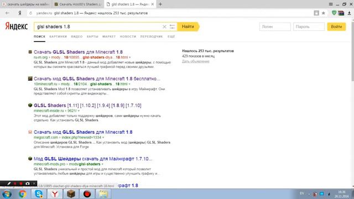Click the browser address bar
This screenshot has height=199, width=354.
pyautogui.click(x=171, y=13)
